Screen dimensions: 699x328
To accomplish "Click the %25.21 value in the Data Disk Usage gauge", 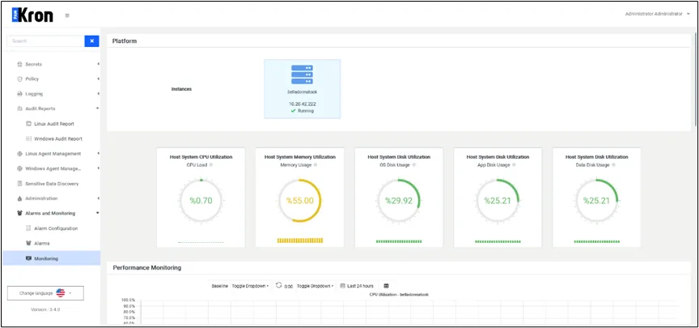I will [597, 201].
